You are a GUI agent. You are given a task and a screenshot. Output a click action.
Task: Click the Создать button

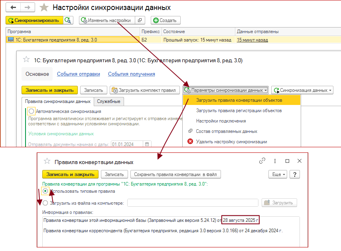166,20
